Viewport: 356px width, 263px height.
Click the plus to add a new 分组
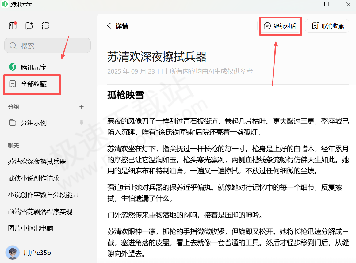(81, 107)
